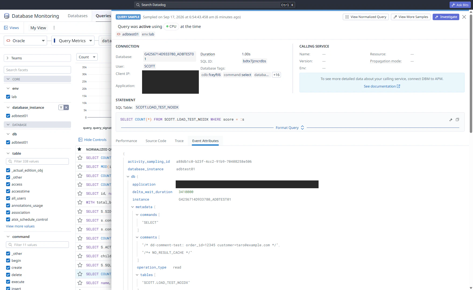Click the Views panel icon
Screen dimensions: 473x290
[x=6, y=28]
